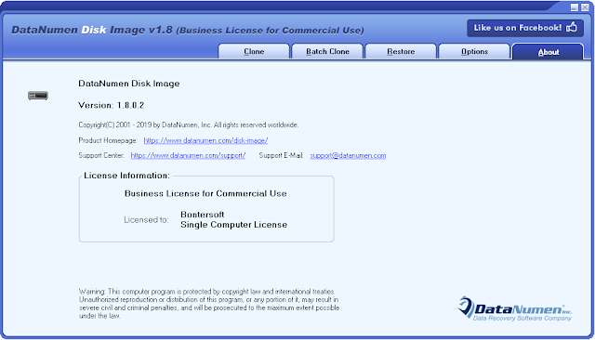The height and width of the screenshot is (340, 595).
Task: Click the 'Single Computer License' text
Action: pyautogui.click(x=233, y=225)
